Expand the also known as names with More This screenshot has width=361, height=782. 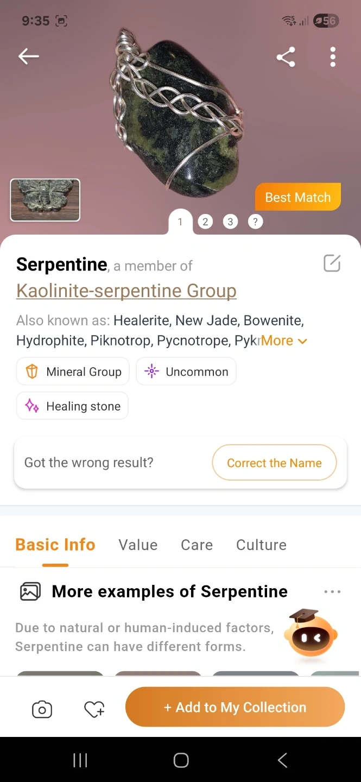click(x=284, y=341)
